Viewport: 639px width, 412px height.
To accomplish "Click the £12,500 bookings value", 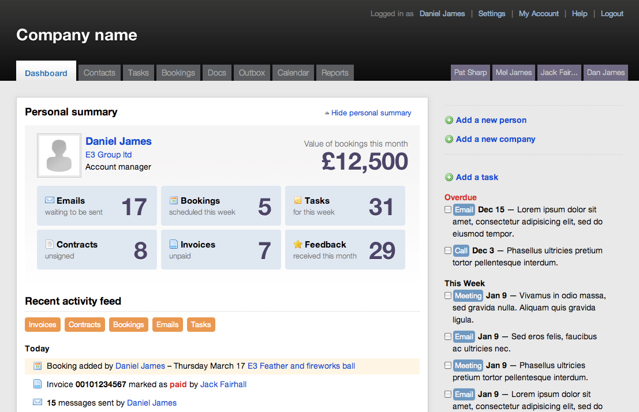I will pyautogui.click(x=365, y=162).
